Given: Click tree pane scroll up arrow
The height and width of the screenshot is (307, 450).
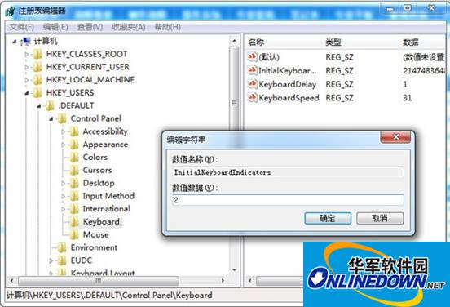Looking at the screenshot, I should tap(234, 41).
